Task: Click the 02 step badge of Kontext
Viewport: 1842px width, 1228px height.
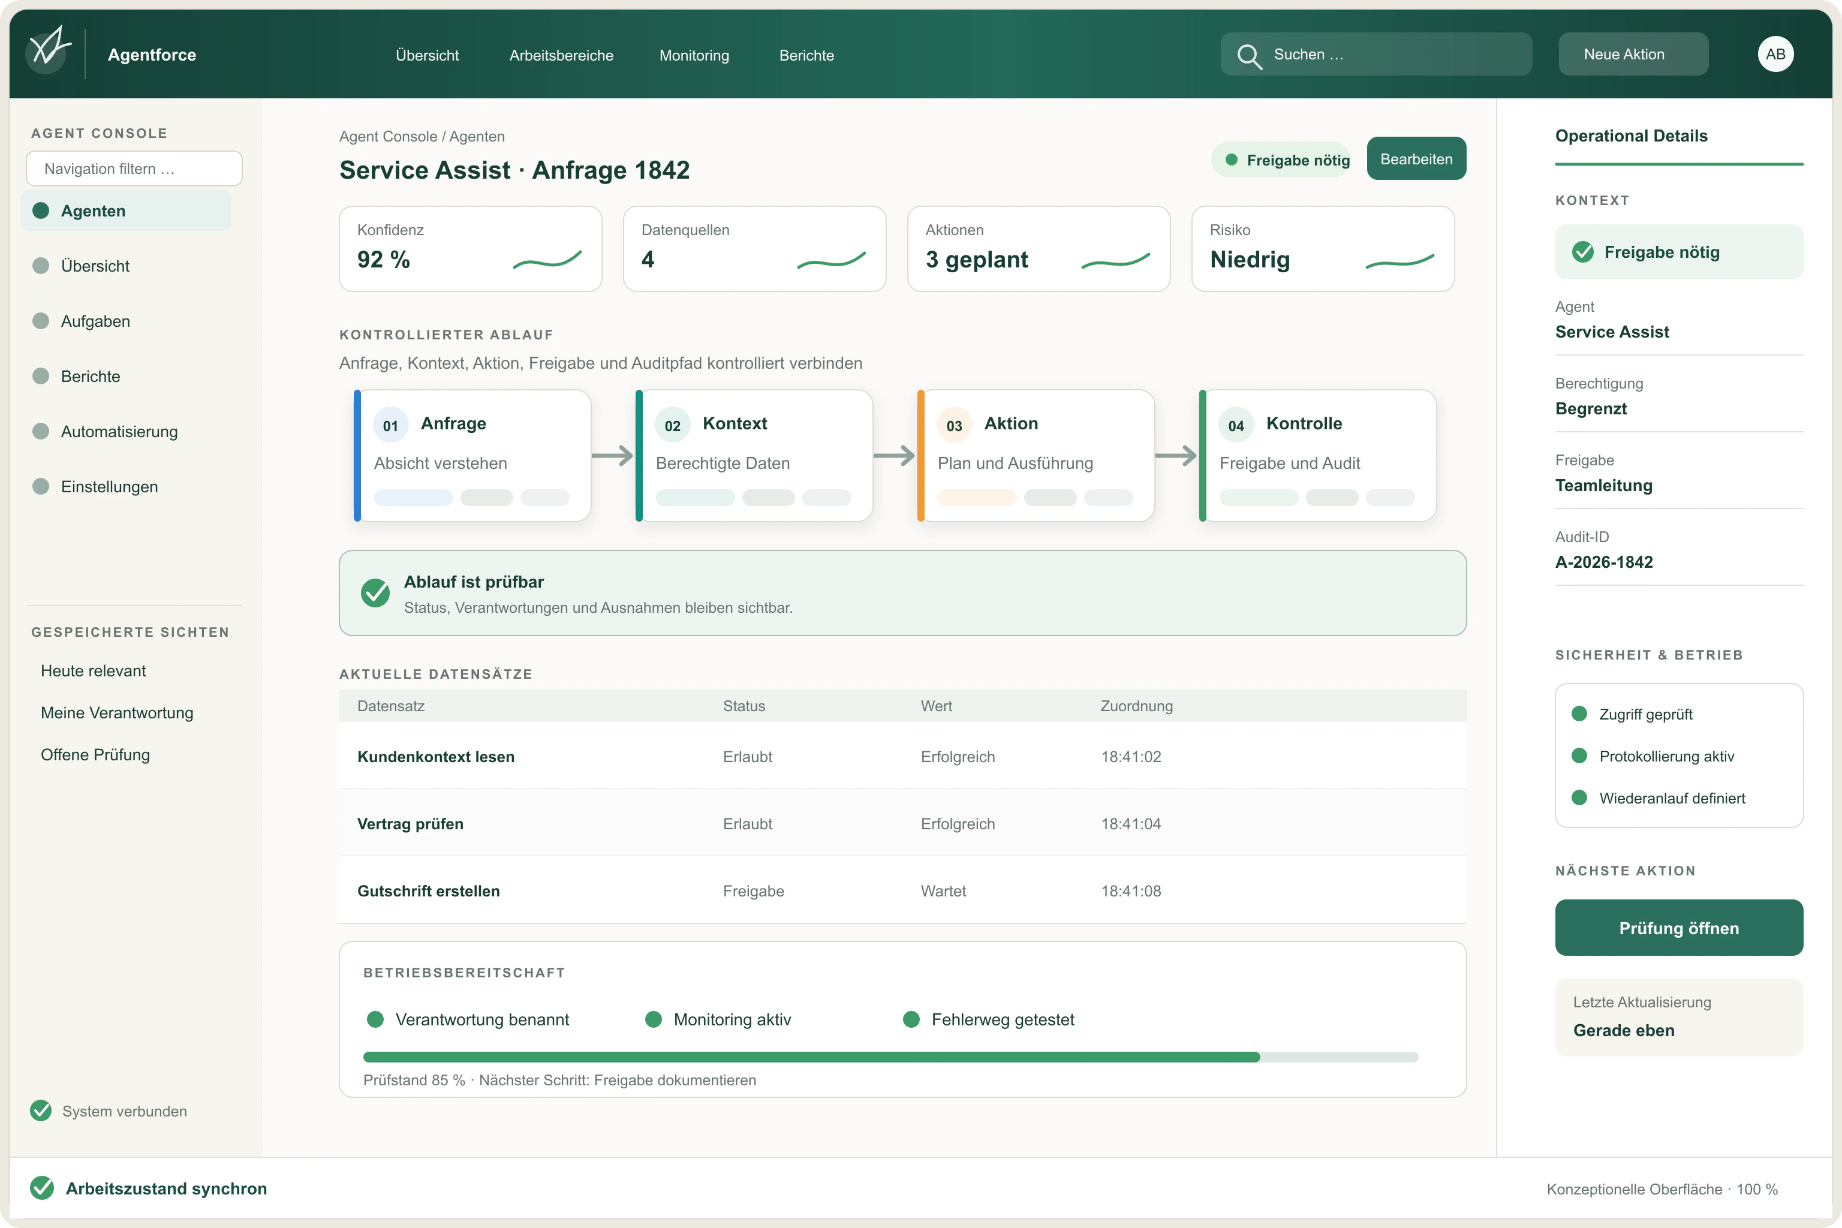Action: click(673, 425)
